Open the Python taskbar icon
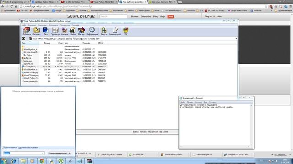This screenshot has height=164, width=293. [51, 161]
